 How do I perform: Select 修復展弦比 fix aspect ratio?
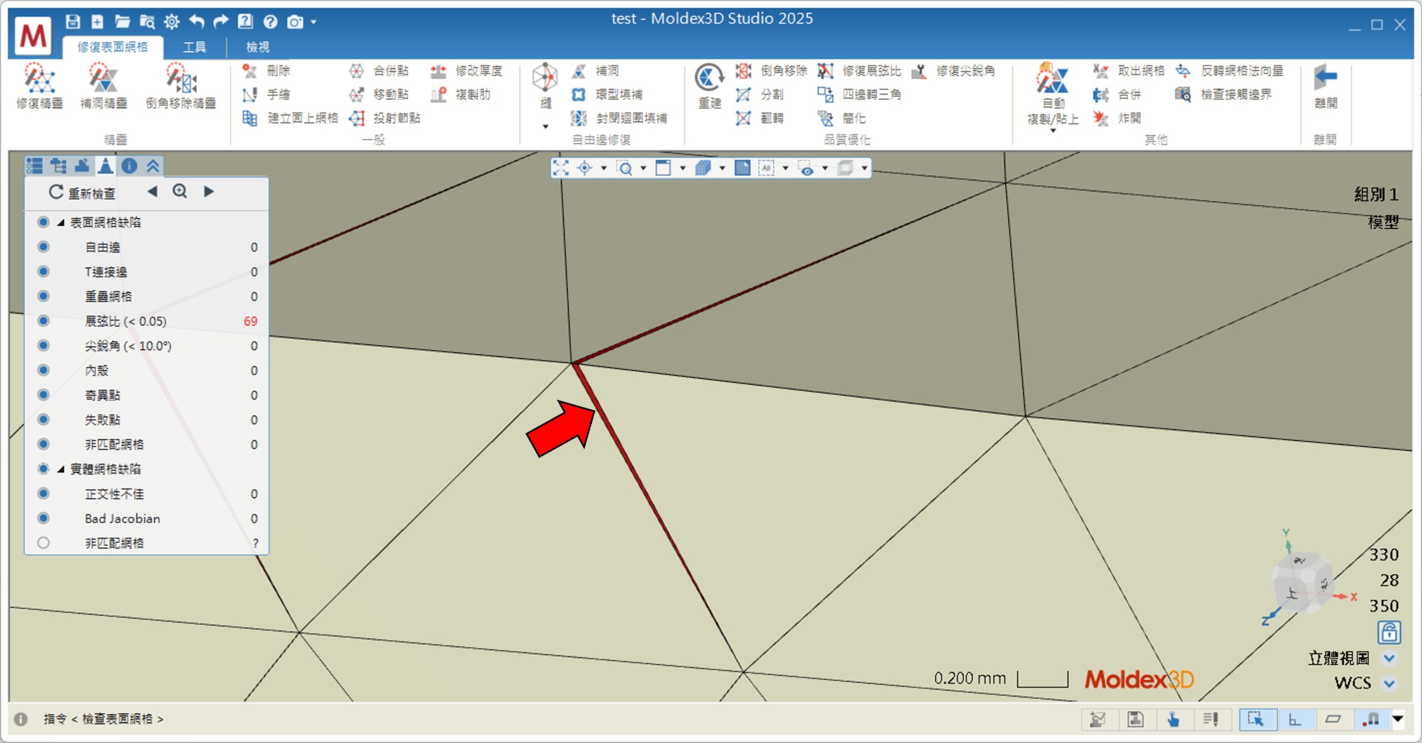859,70
